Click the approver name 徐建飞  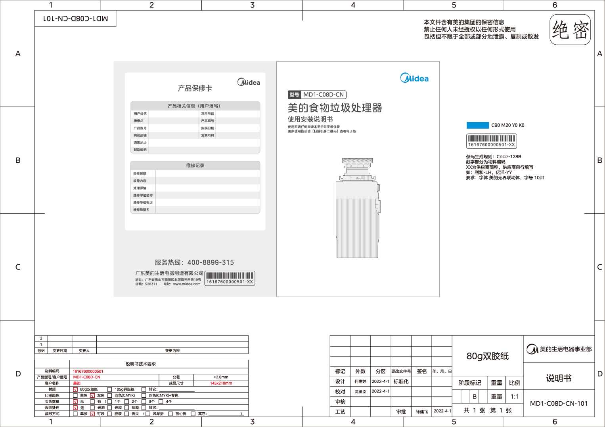point(422,412)
